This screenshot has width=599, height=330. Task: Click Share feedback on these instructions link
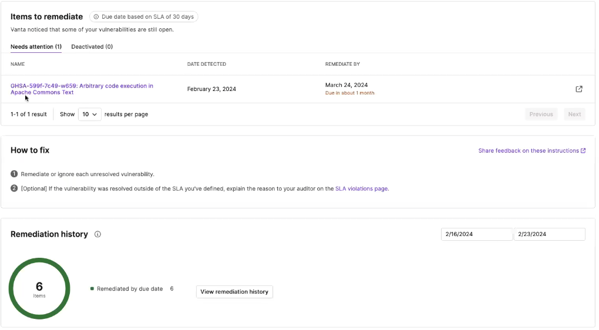click(x=532, y=150)
